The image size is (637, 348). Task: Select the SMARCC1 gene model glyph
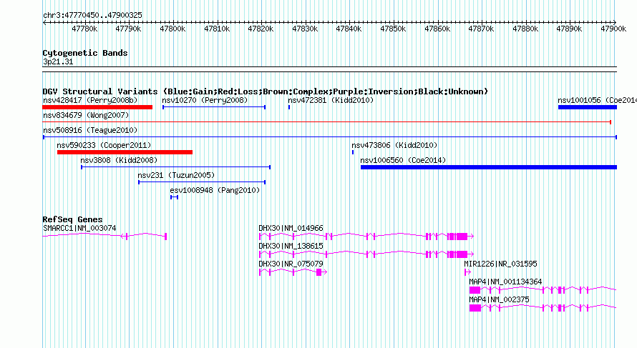pyautogui.click(x=104, y=236)
